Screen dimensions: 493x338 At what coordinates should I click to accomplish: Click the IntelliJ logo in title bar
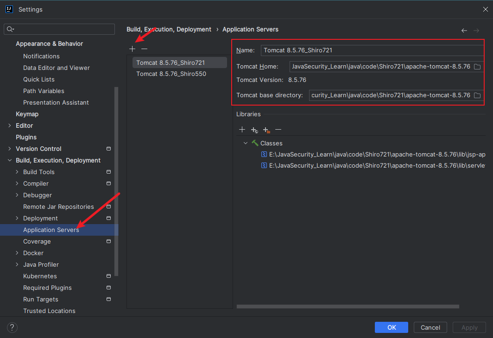point(9,9)
